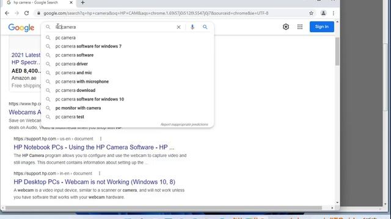Click 'Report inappropriate predictions' link
The width and height of the screenshot is (391, 219).
[x=184, y=124]
